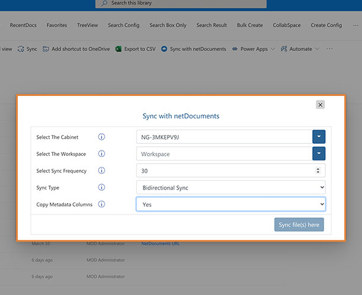
Task: Click the March 10 date cell
Action: [x=41, y=243]
